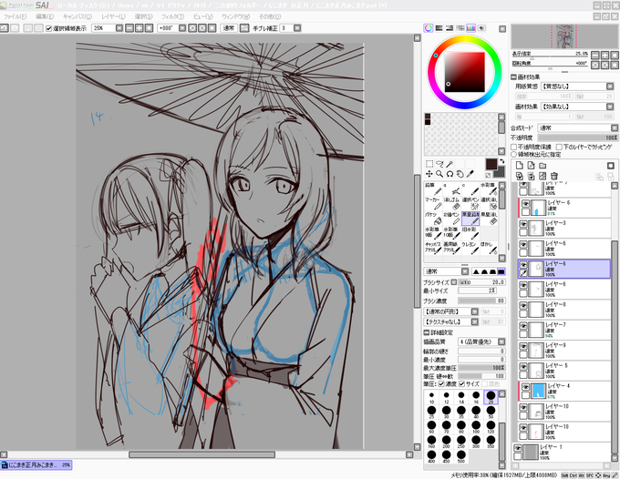Image resolution: width=620 pixels, height=479 pixels.
Task: Swap foreground and background colors icon
Action: click(502, 161)
